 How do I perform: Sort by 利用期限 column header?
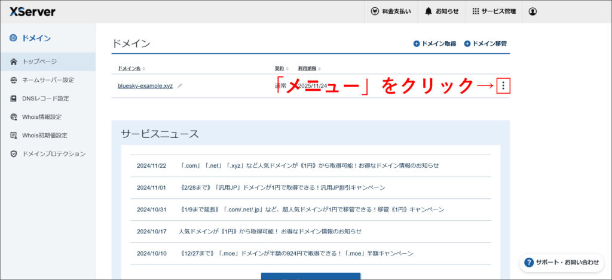[309, 69]
